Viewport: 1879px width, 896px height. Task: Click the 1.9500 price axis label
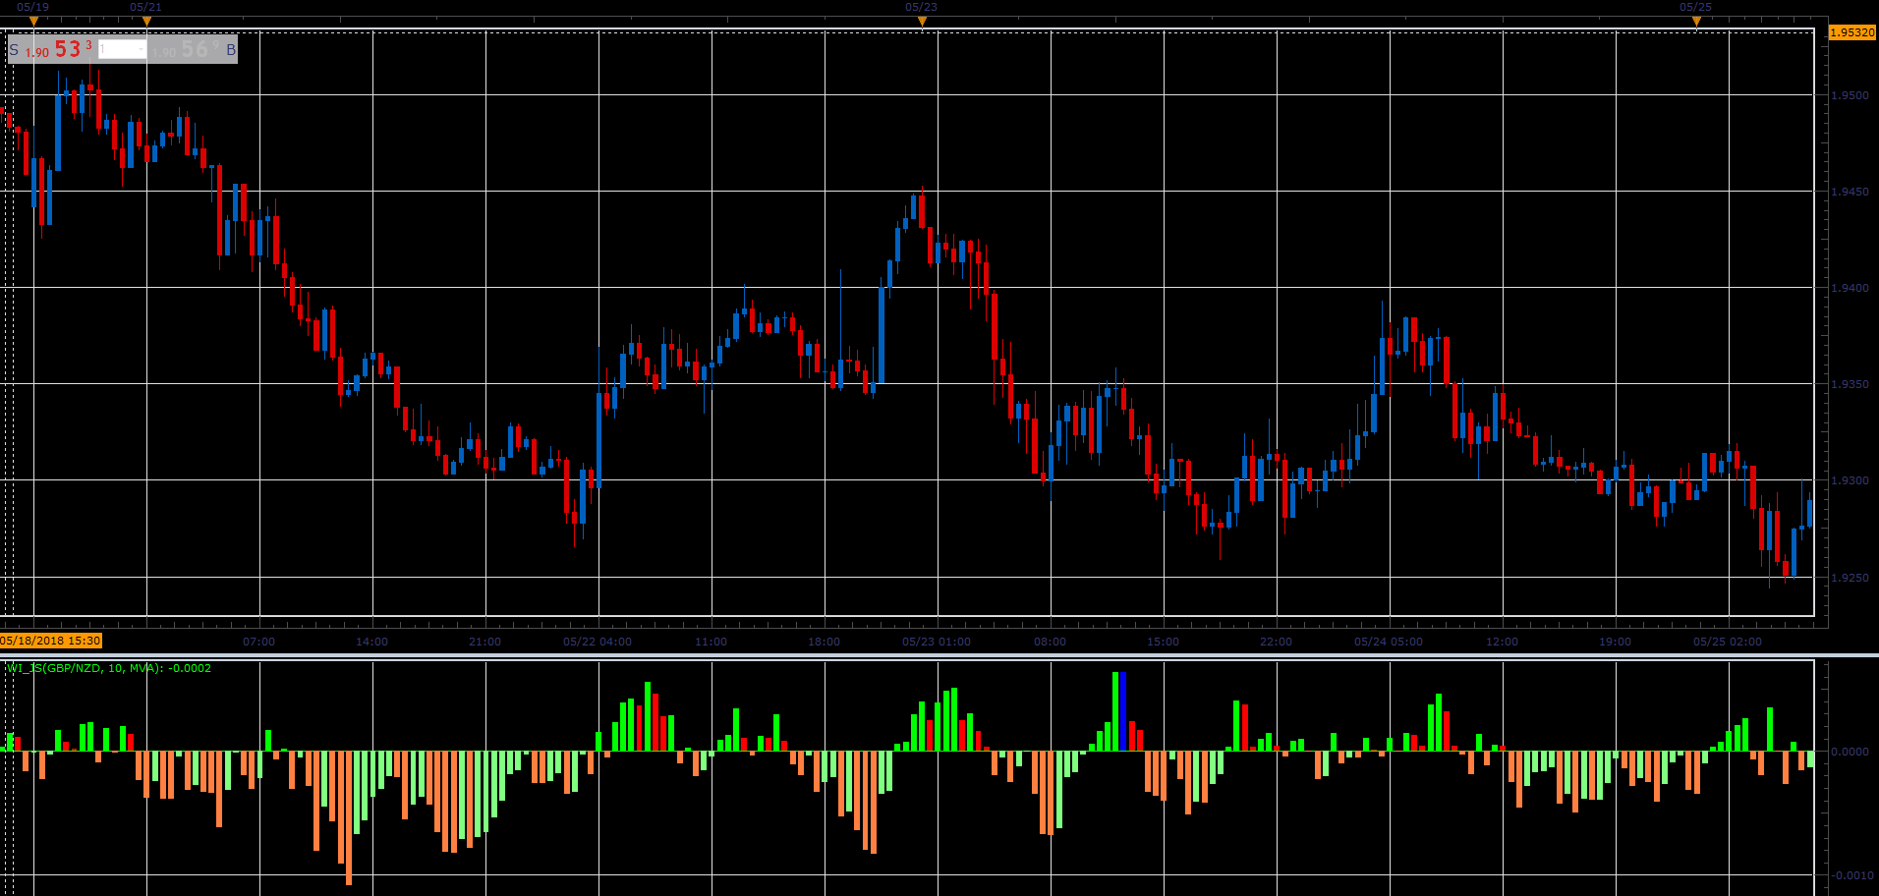click(1851, 95)
